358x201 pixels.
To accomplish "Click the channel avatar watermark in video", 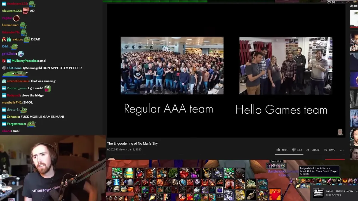I will tap(340, 132).
